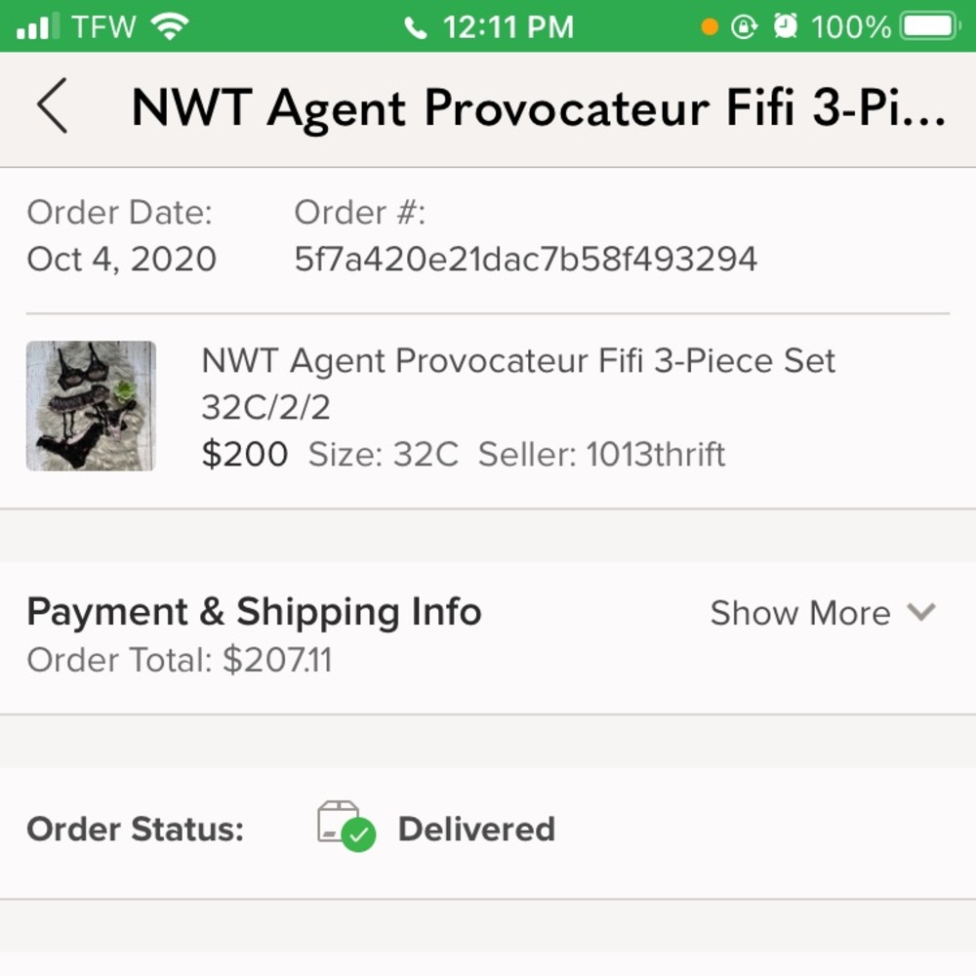Tap the Delivered order status text
Viewport: 976px width, 976px height.
[476, 829]
